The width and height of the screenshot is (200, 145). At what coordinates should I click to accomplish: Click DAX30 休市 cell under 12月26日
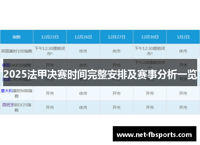coord(83,65)
